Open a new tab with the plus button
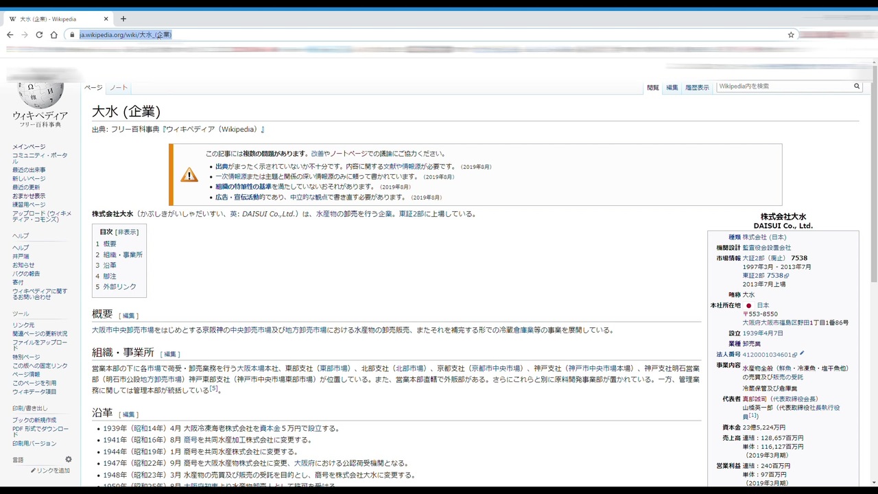 pos(123,19)
